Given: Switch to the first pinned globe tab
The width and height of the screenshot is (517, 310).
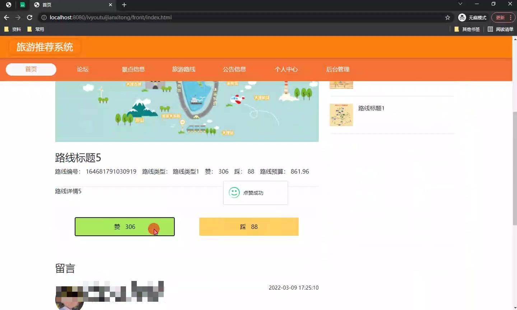Looking at the screenshot, I should click(9, 5).
